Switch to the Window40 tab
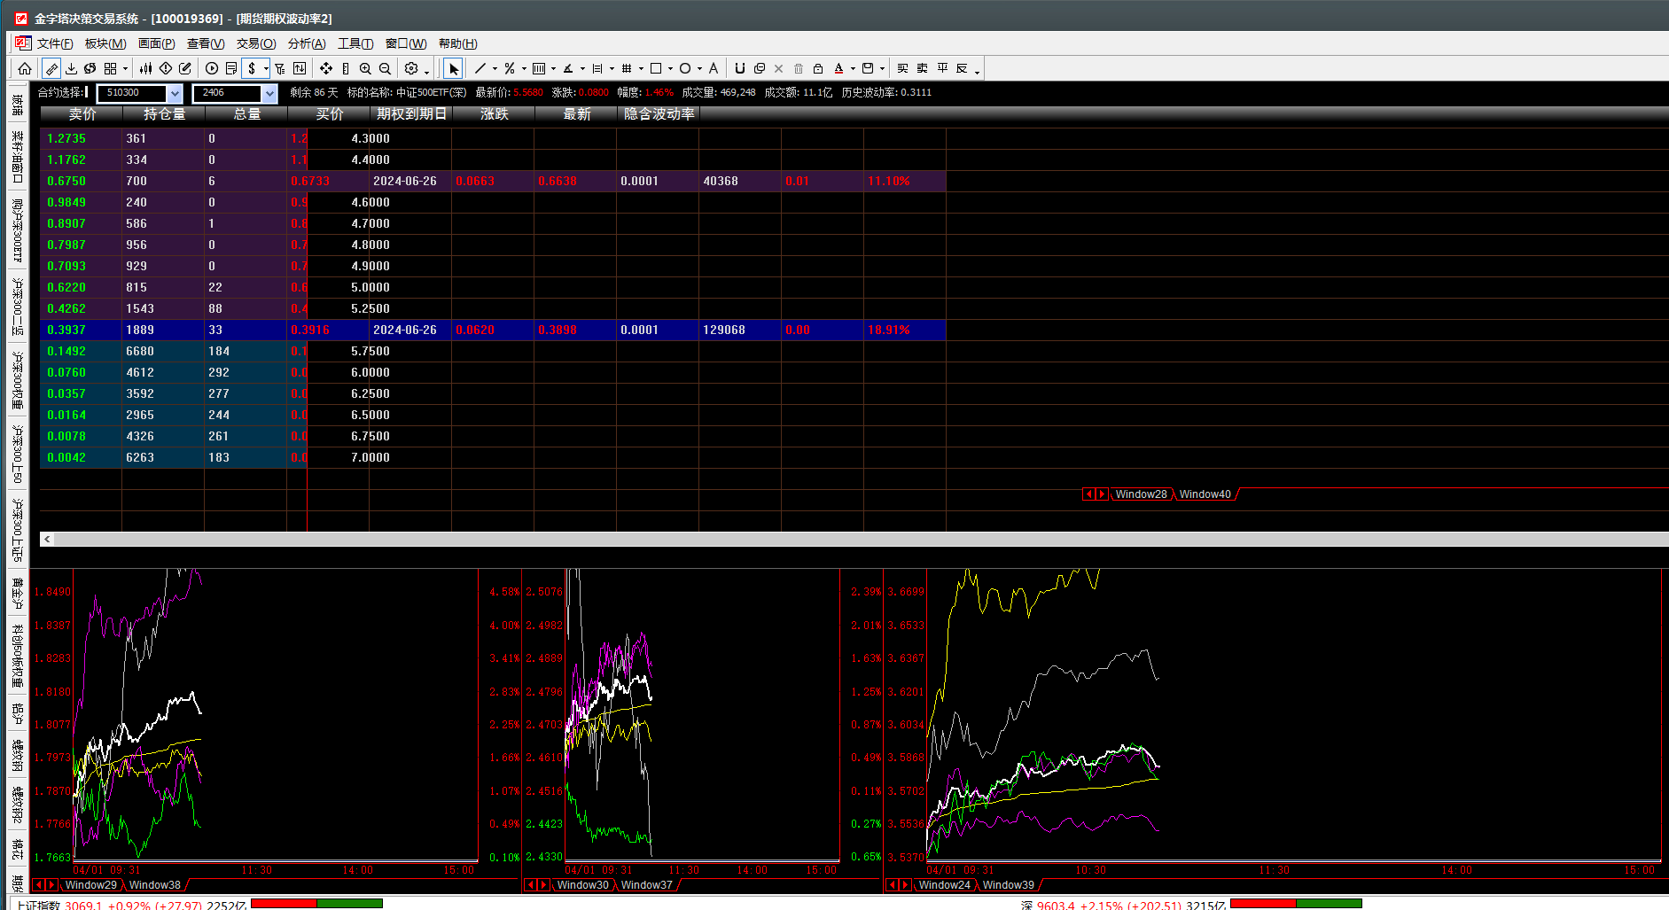This screenshot has height=910, width=1669. coord(1205,494)
